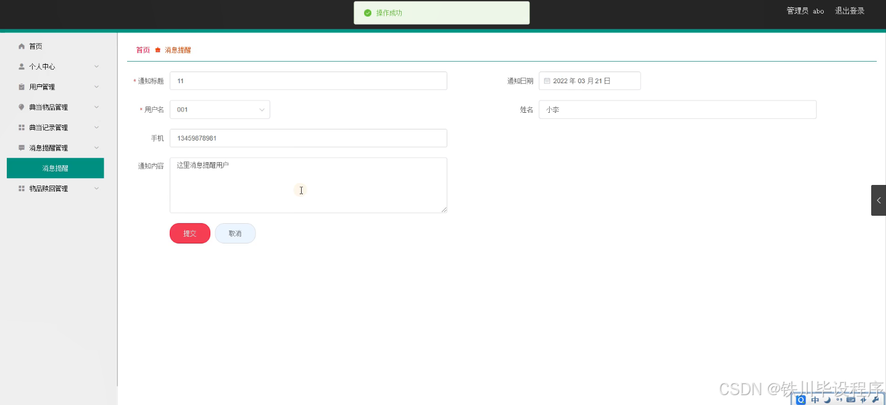This screenshot has height=405, width=886.
Task: Click the wrench settings icon in IME toolbar
Action: tap(875, 400)
